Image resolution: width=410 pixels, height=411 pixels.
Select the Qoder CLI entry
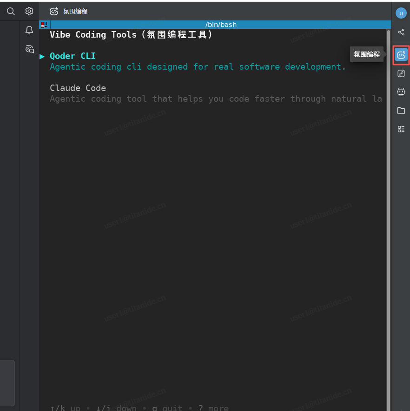[73, 56]
